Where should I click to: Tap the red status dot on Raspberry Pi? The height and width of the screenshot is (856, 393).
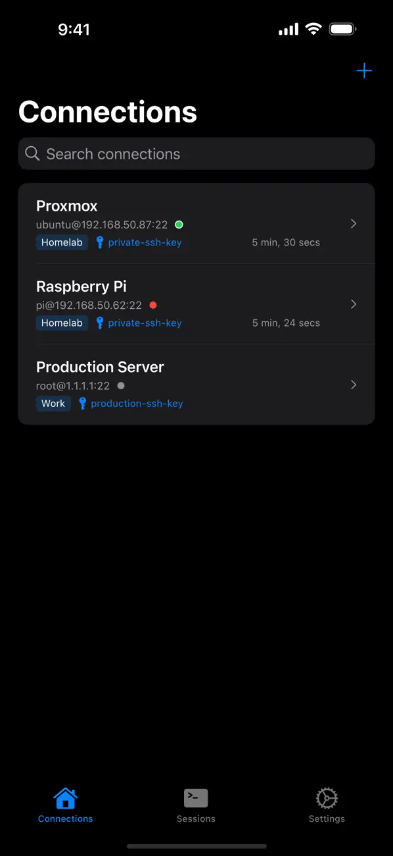coord(152,305)
